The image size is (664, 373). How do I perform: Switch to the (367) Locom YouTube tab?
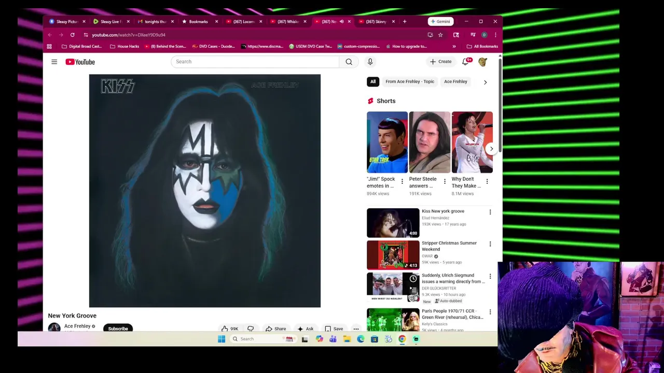coord(243,21)
